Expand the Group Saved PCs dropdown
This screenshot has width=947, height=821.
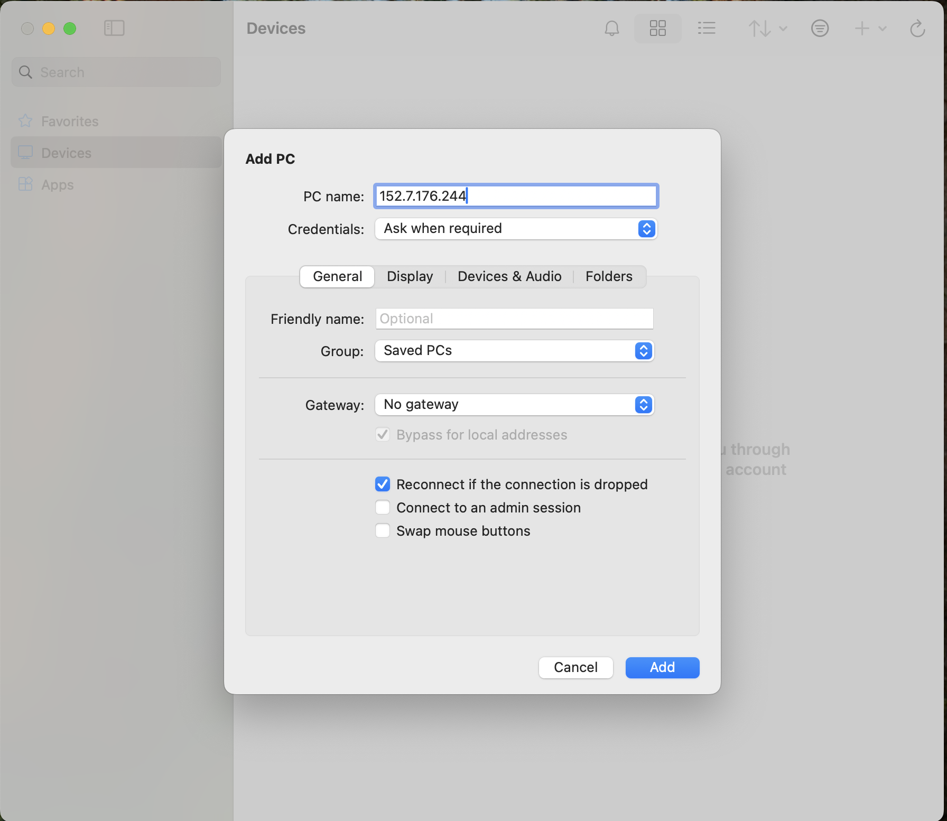[x=514, y=351]
